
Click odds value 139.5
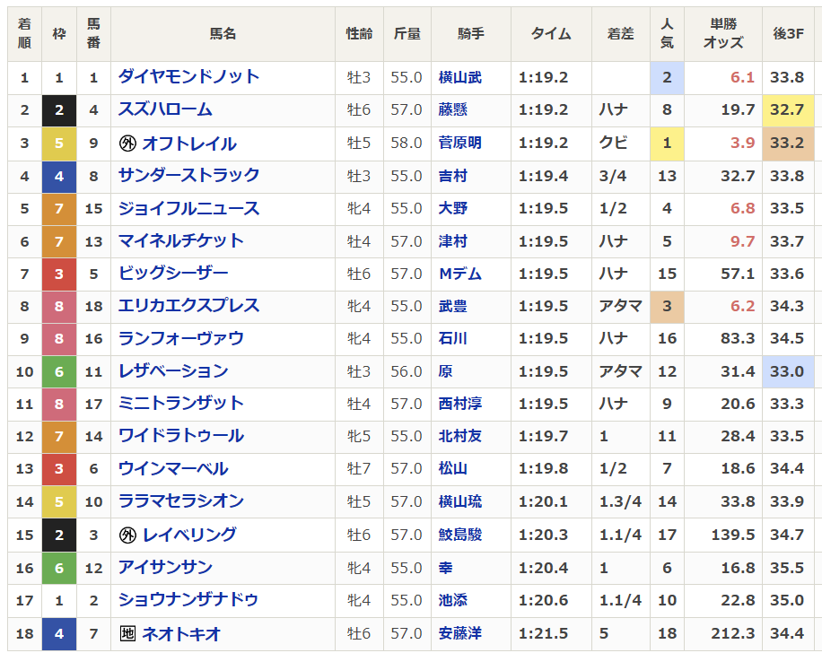point(732,535)
